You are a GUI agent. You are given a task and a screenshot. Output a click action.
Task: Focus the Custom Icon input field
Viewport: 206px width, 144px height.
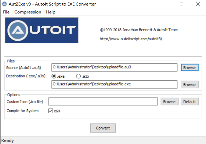103,101
